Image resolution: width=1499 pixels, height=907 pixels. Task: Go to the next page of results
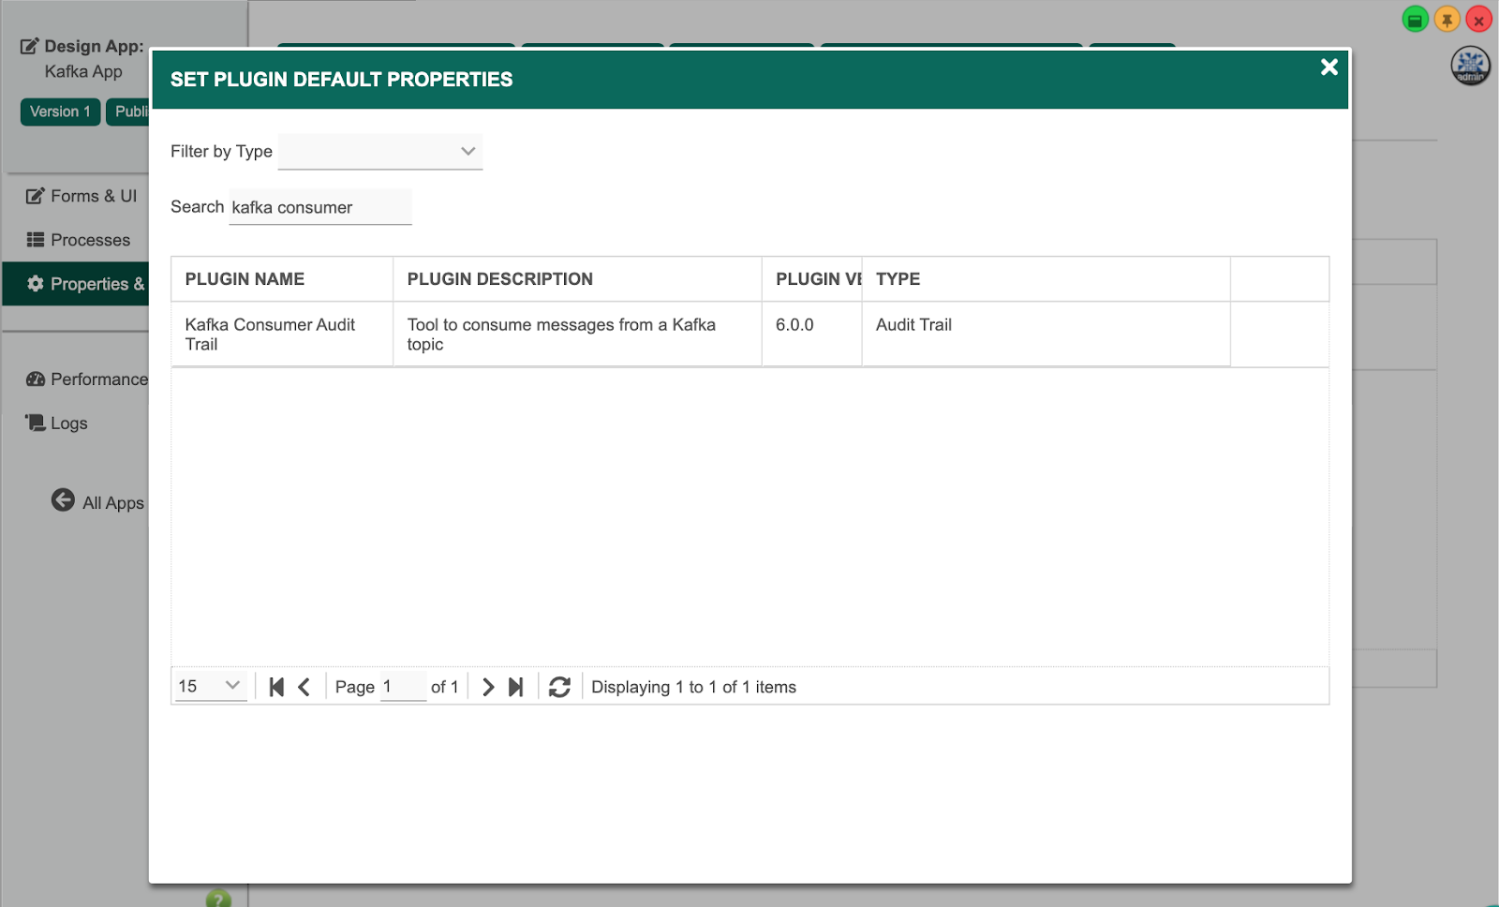488,687
